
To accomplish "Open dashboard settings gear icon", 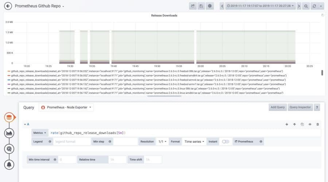I will pyautogui.click(x=210, y=6).
